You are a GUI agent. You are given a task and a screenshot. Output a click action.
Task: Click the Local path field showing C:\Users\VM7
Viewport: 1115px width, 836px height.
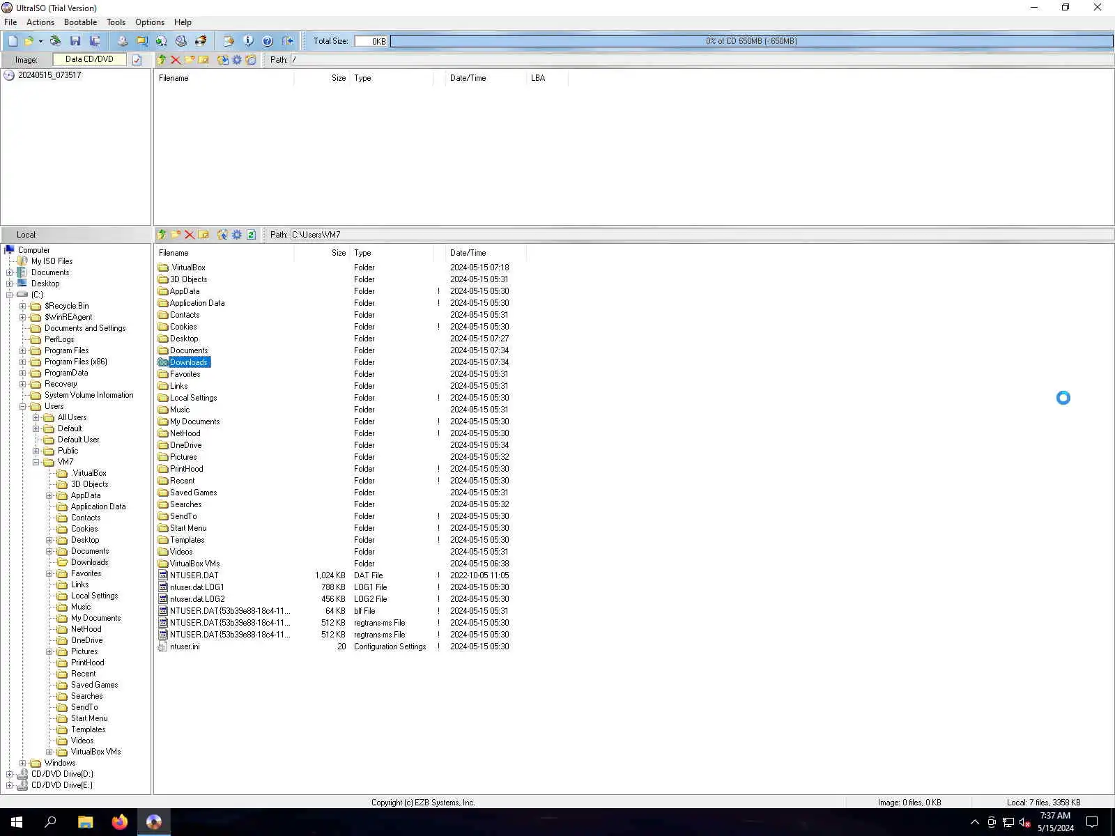702,235
